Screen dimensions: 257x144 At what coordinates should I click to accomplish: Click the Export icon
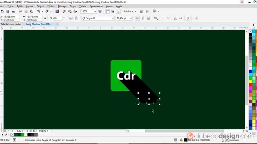coord(70,11)
